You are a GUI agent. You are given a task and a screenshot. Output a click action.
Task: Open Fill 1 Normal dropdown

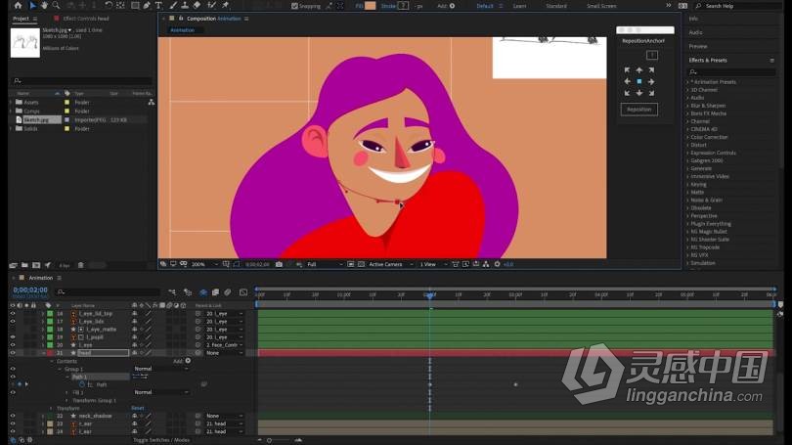point(161,392)
